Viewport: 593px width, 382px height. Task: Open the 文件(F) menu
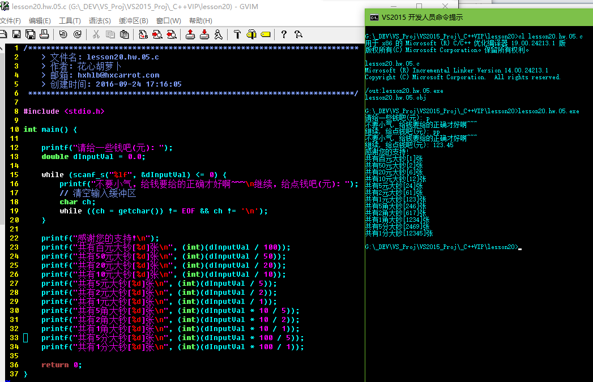(10, 21)
